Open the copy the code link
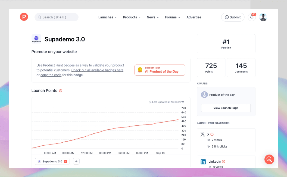 point(51,75)
